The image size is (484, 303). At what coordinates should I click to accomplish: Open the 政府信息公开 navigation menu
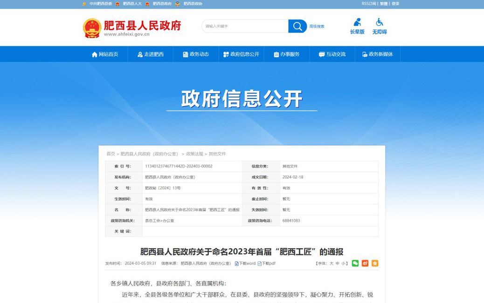coord(241,54)
